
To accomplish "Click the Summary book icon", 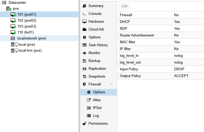I will tap(84, 6).
